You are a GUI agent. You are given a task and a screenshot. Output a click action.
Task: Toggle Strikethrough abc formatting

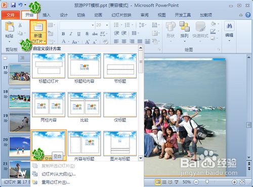(95, 34)
